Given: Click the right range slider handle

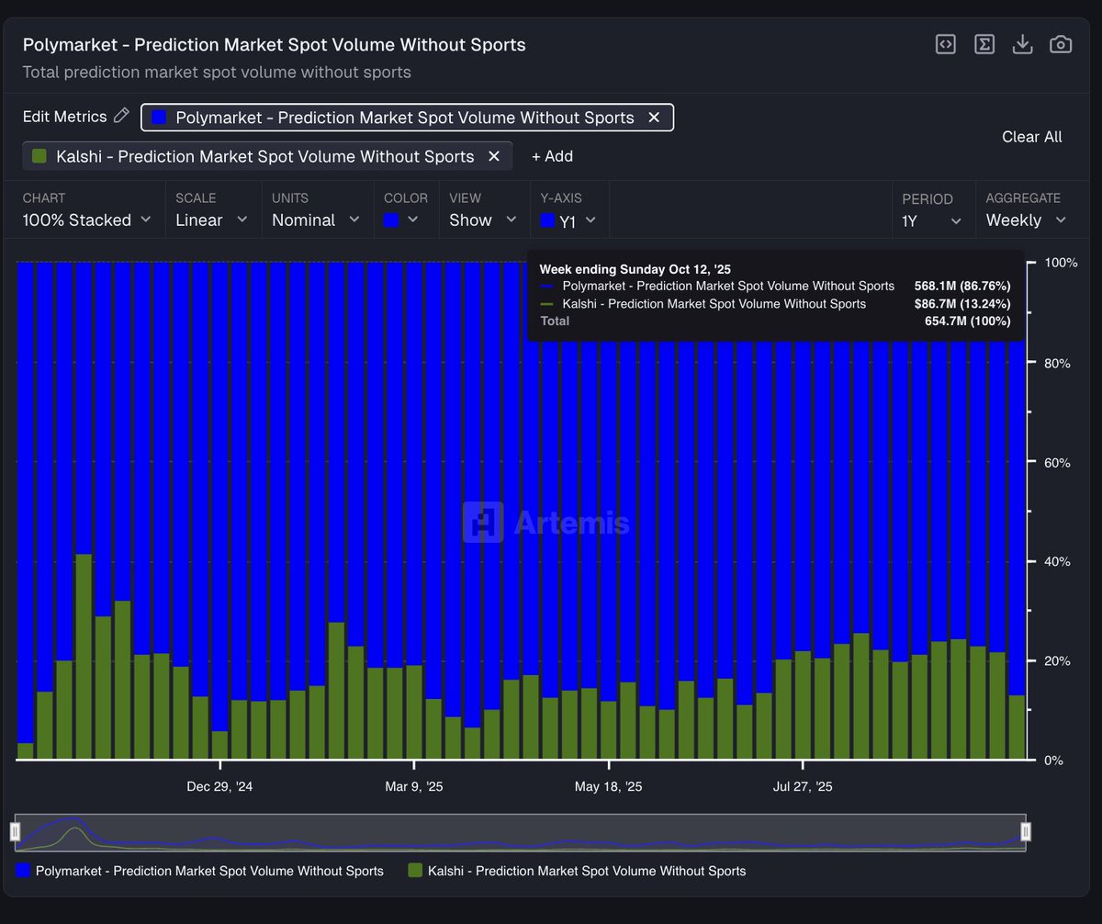Looking at the screenshot, I should click(1026, 831).
